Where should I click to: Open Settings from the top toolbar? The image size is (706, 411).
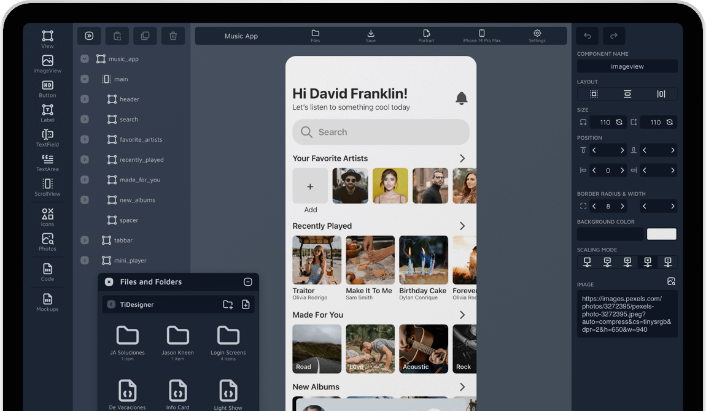pos(537,36)
